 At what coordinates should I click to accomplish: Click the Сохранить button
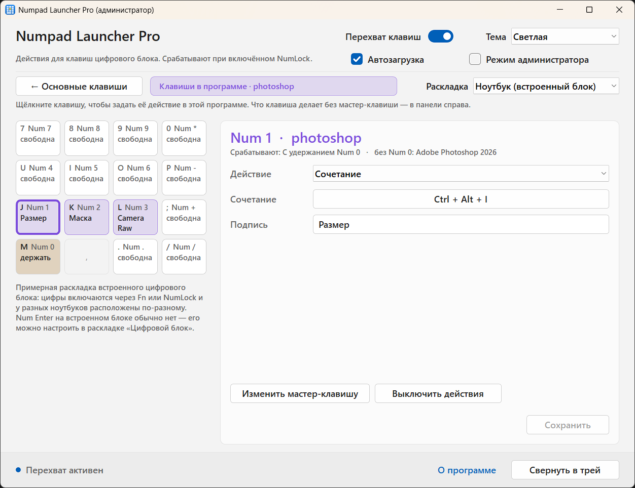568,425
